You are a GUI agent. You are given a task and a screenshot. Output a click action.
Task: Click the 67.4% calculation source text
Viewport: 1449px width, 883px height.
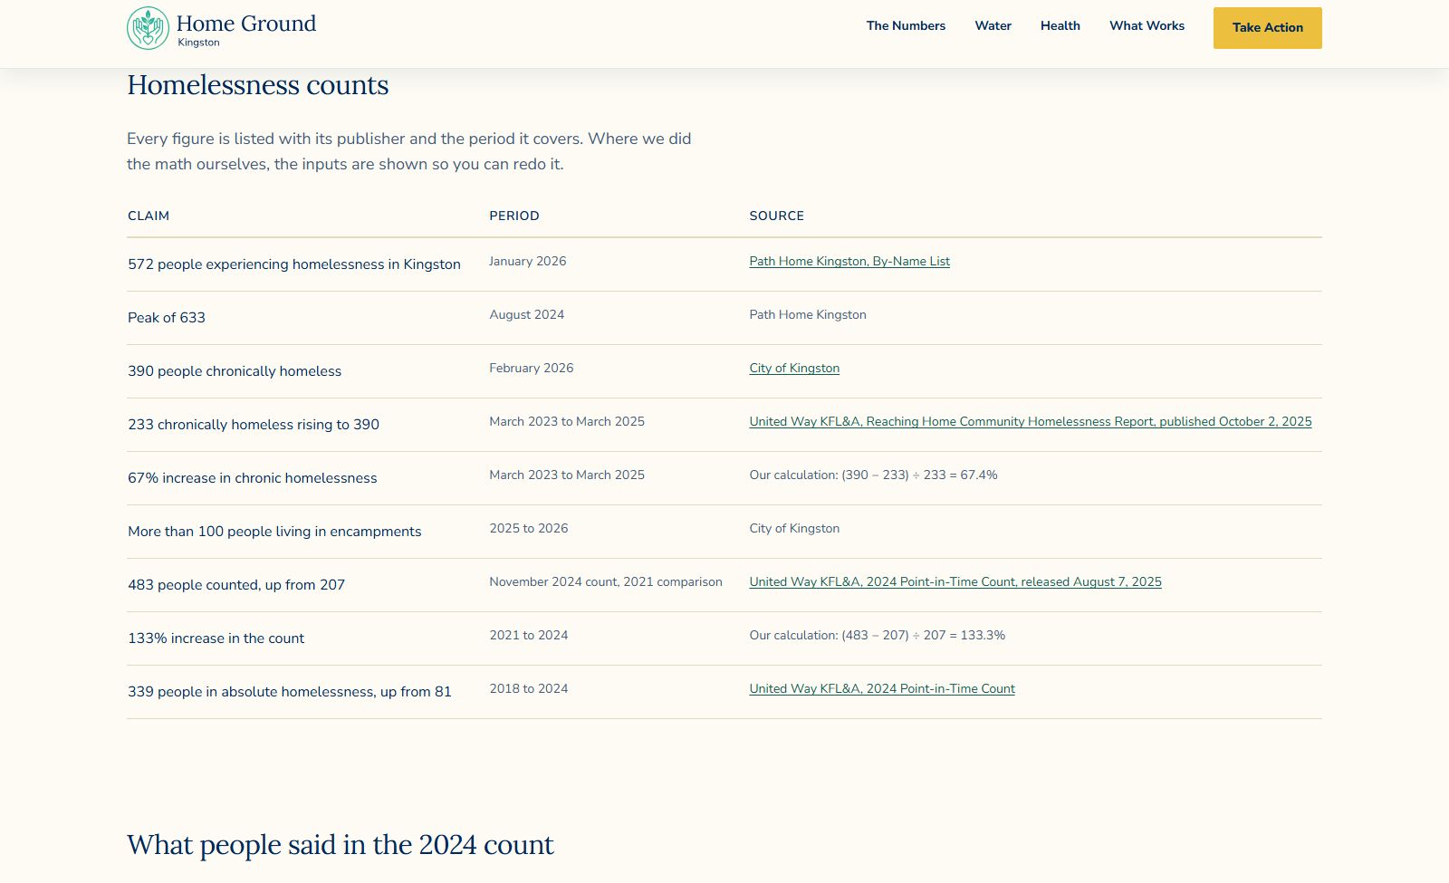873,475
